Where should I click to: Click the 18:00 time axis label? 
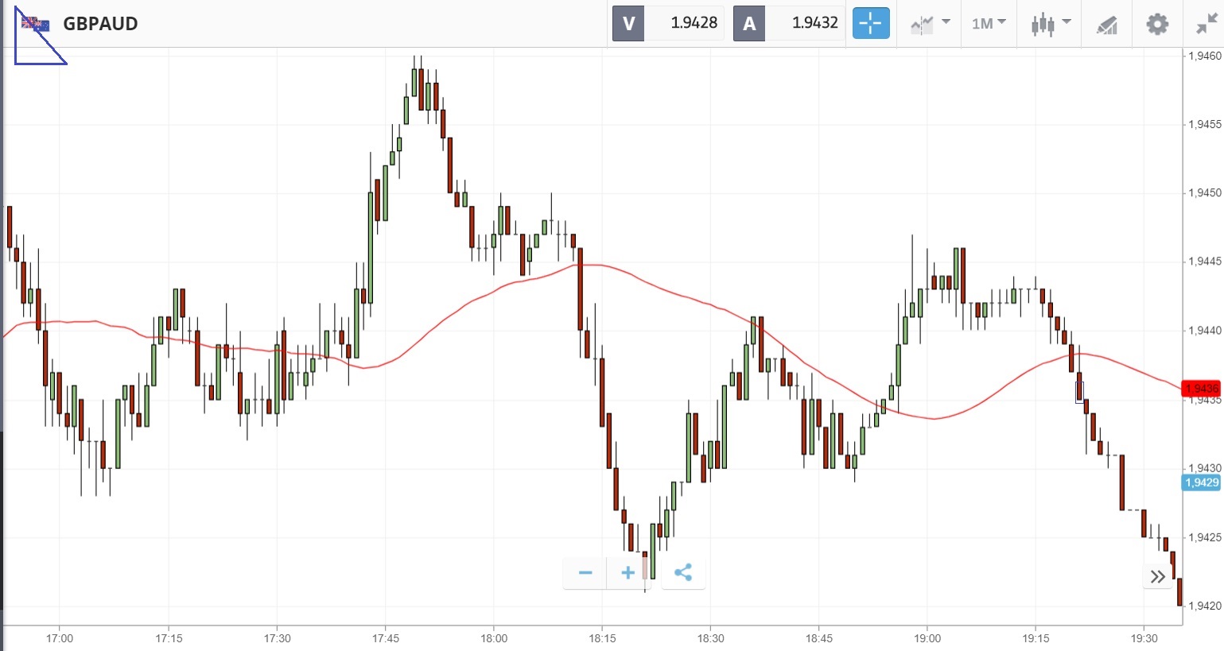(x=494, y=638)
